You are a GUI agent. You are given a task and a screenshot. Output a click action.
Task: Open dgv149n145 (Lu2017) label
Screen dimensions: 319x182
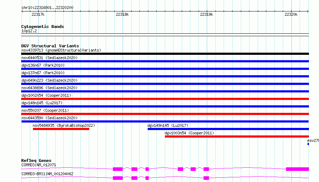168,125
